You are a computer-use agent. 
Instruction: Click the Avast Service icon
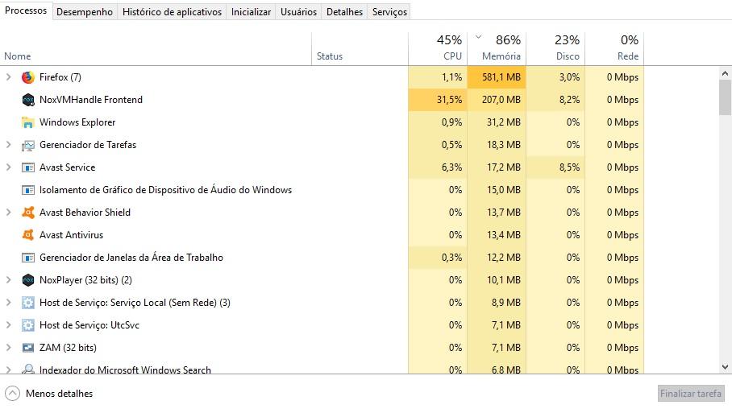pos(28,167)
